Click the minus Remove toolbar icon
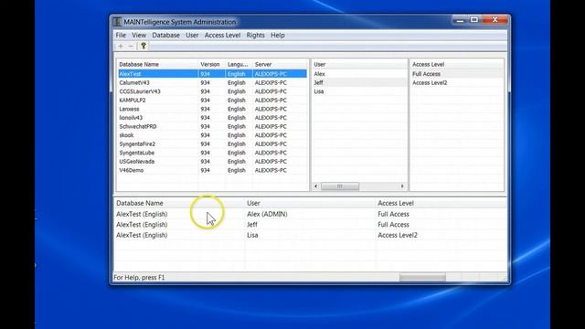This screenshot has height=329, width=585. pyautogui.click(x=131, y=46)
